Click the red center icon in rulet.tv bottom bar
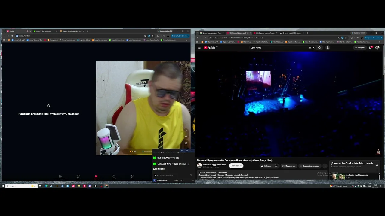Viewport: 385px width, 216px height. click(96, 177)
